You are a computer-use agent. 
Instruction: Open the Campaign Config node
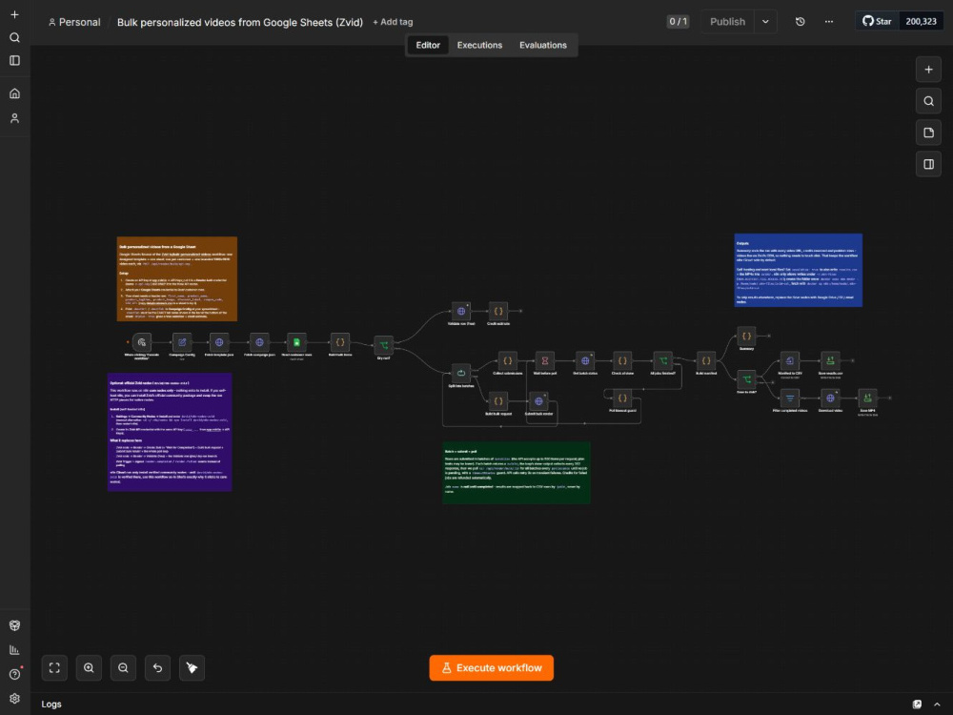pyautogui.click(x=182, y=342)
